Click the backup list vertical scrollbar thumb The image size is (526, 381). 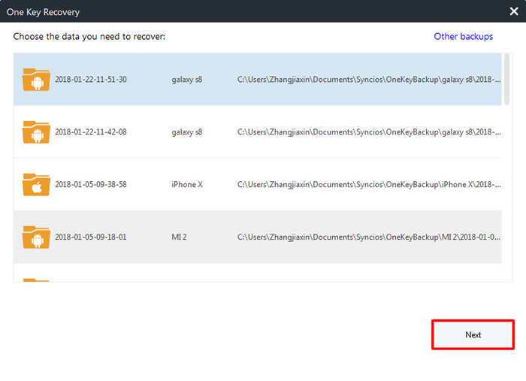[507, 80]
